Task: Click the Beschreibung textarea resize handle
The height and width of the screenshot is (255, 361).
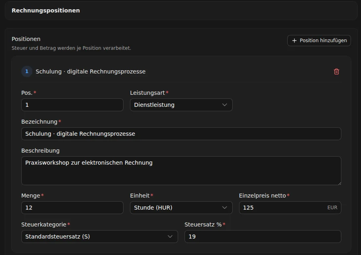Action: pos(339,183)
